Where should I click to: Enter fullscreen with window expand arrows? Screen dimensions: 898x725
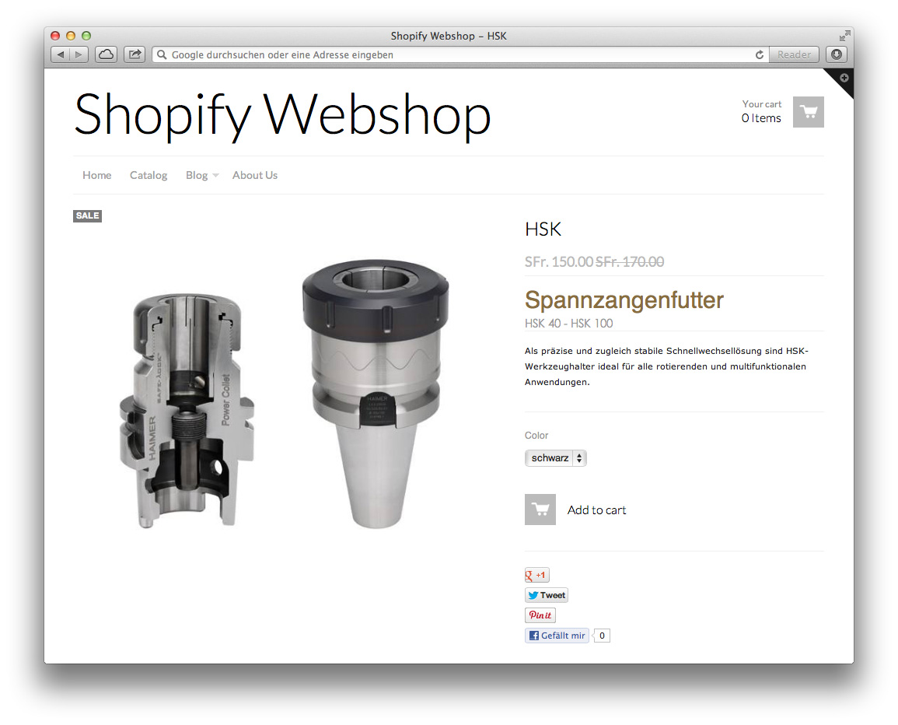coord(844,36)
